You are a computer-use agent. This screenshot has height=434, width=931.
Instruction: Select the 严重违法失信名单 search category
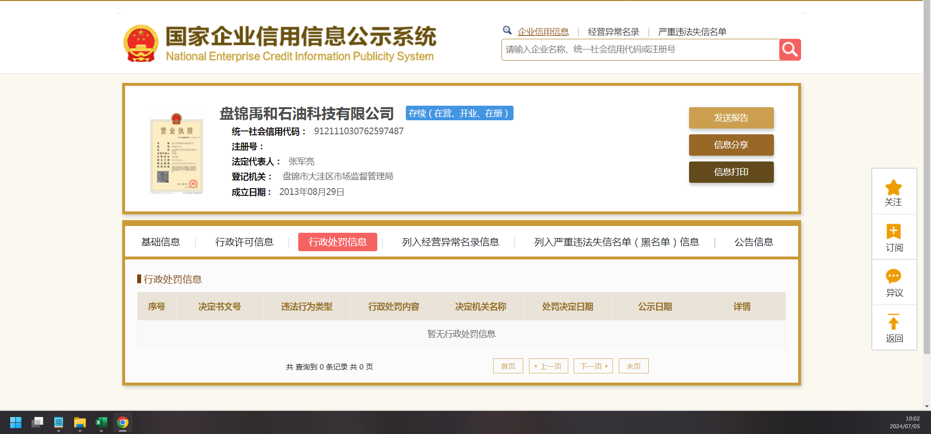coord(692,32)
